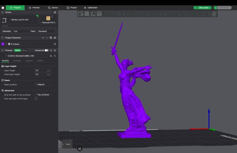Click the Back face of the view cube

click(x=68, y=144)
